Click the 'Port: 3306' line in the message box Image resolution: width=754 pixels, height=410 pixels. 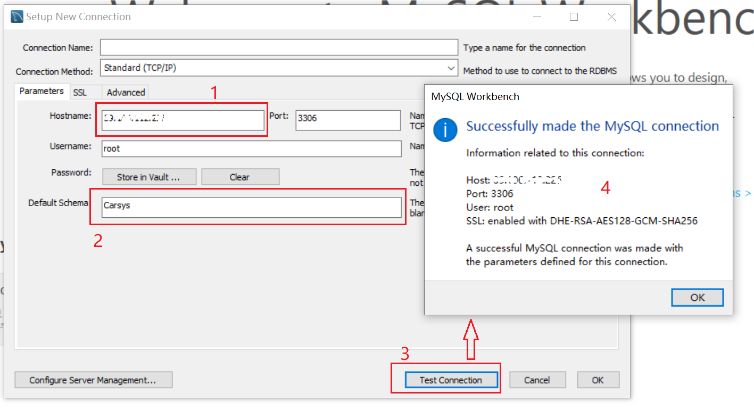click(x=490, y=194)
